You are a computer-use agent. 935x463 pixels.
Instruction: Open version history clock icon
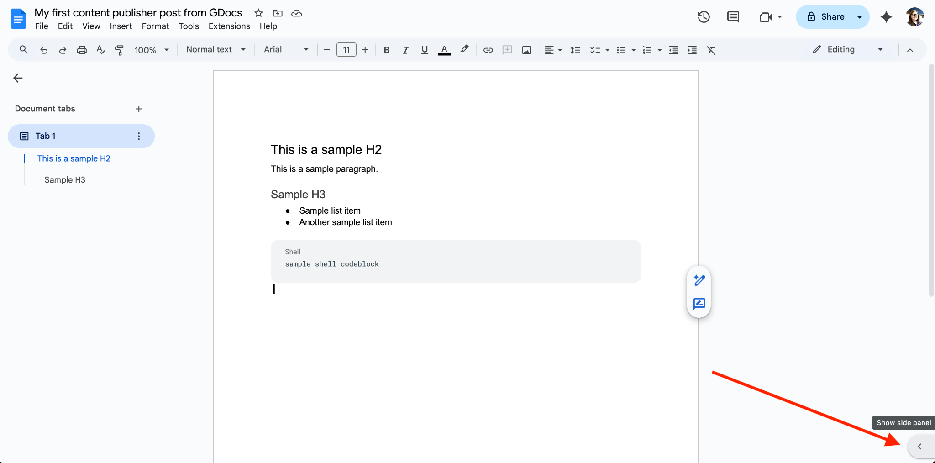point(704,17)
